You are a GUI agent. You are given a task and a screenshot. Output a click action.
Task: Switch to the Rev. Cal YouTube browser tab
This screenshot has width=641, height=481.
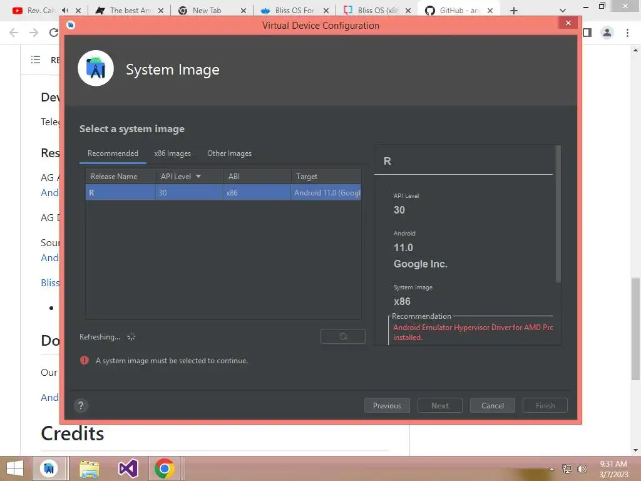pyautogui.click(x=41, y=11)
